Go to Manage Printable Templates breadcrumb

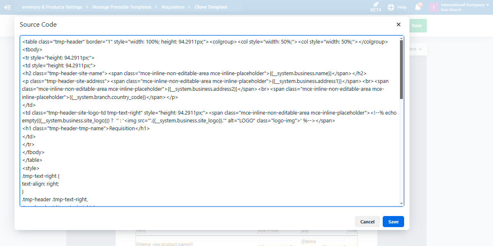coord(122,7)
